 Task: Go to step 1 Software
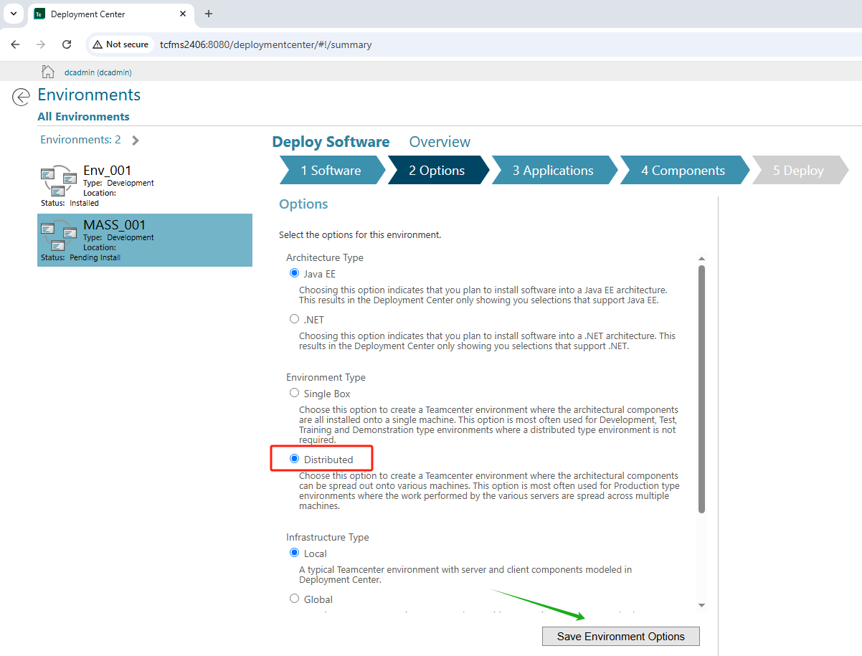pos(331,171)
